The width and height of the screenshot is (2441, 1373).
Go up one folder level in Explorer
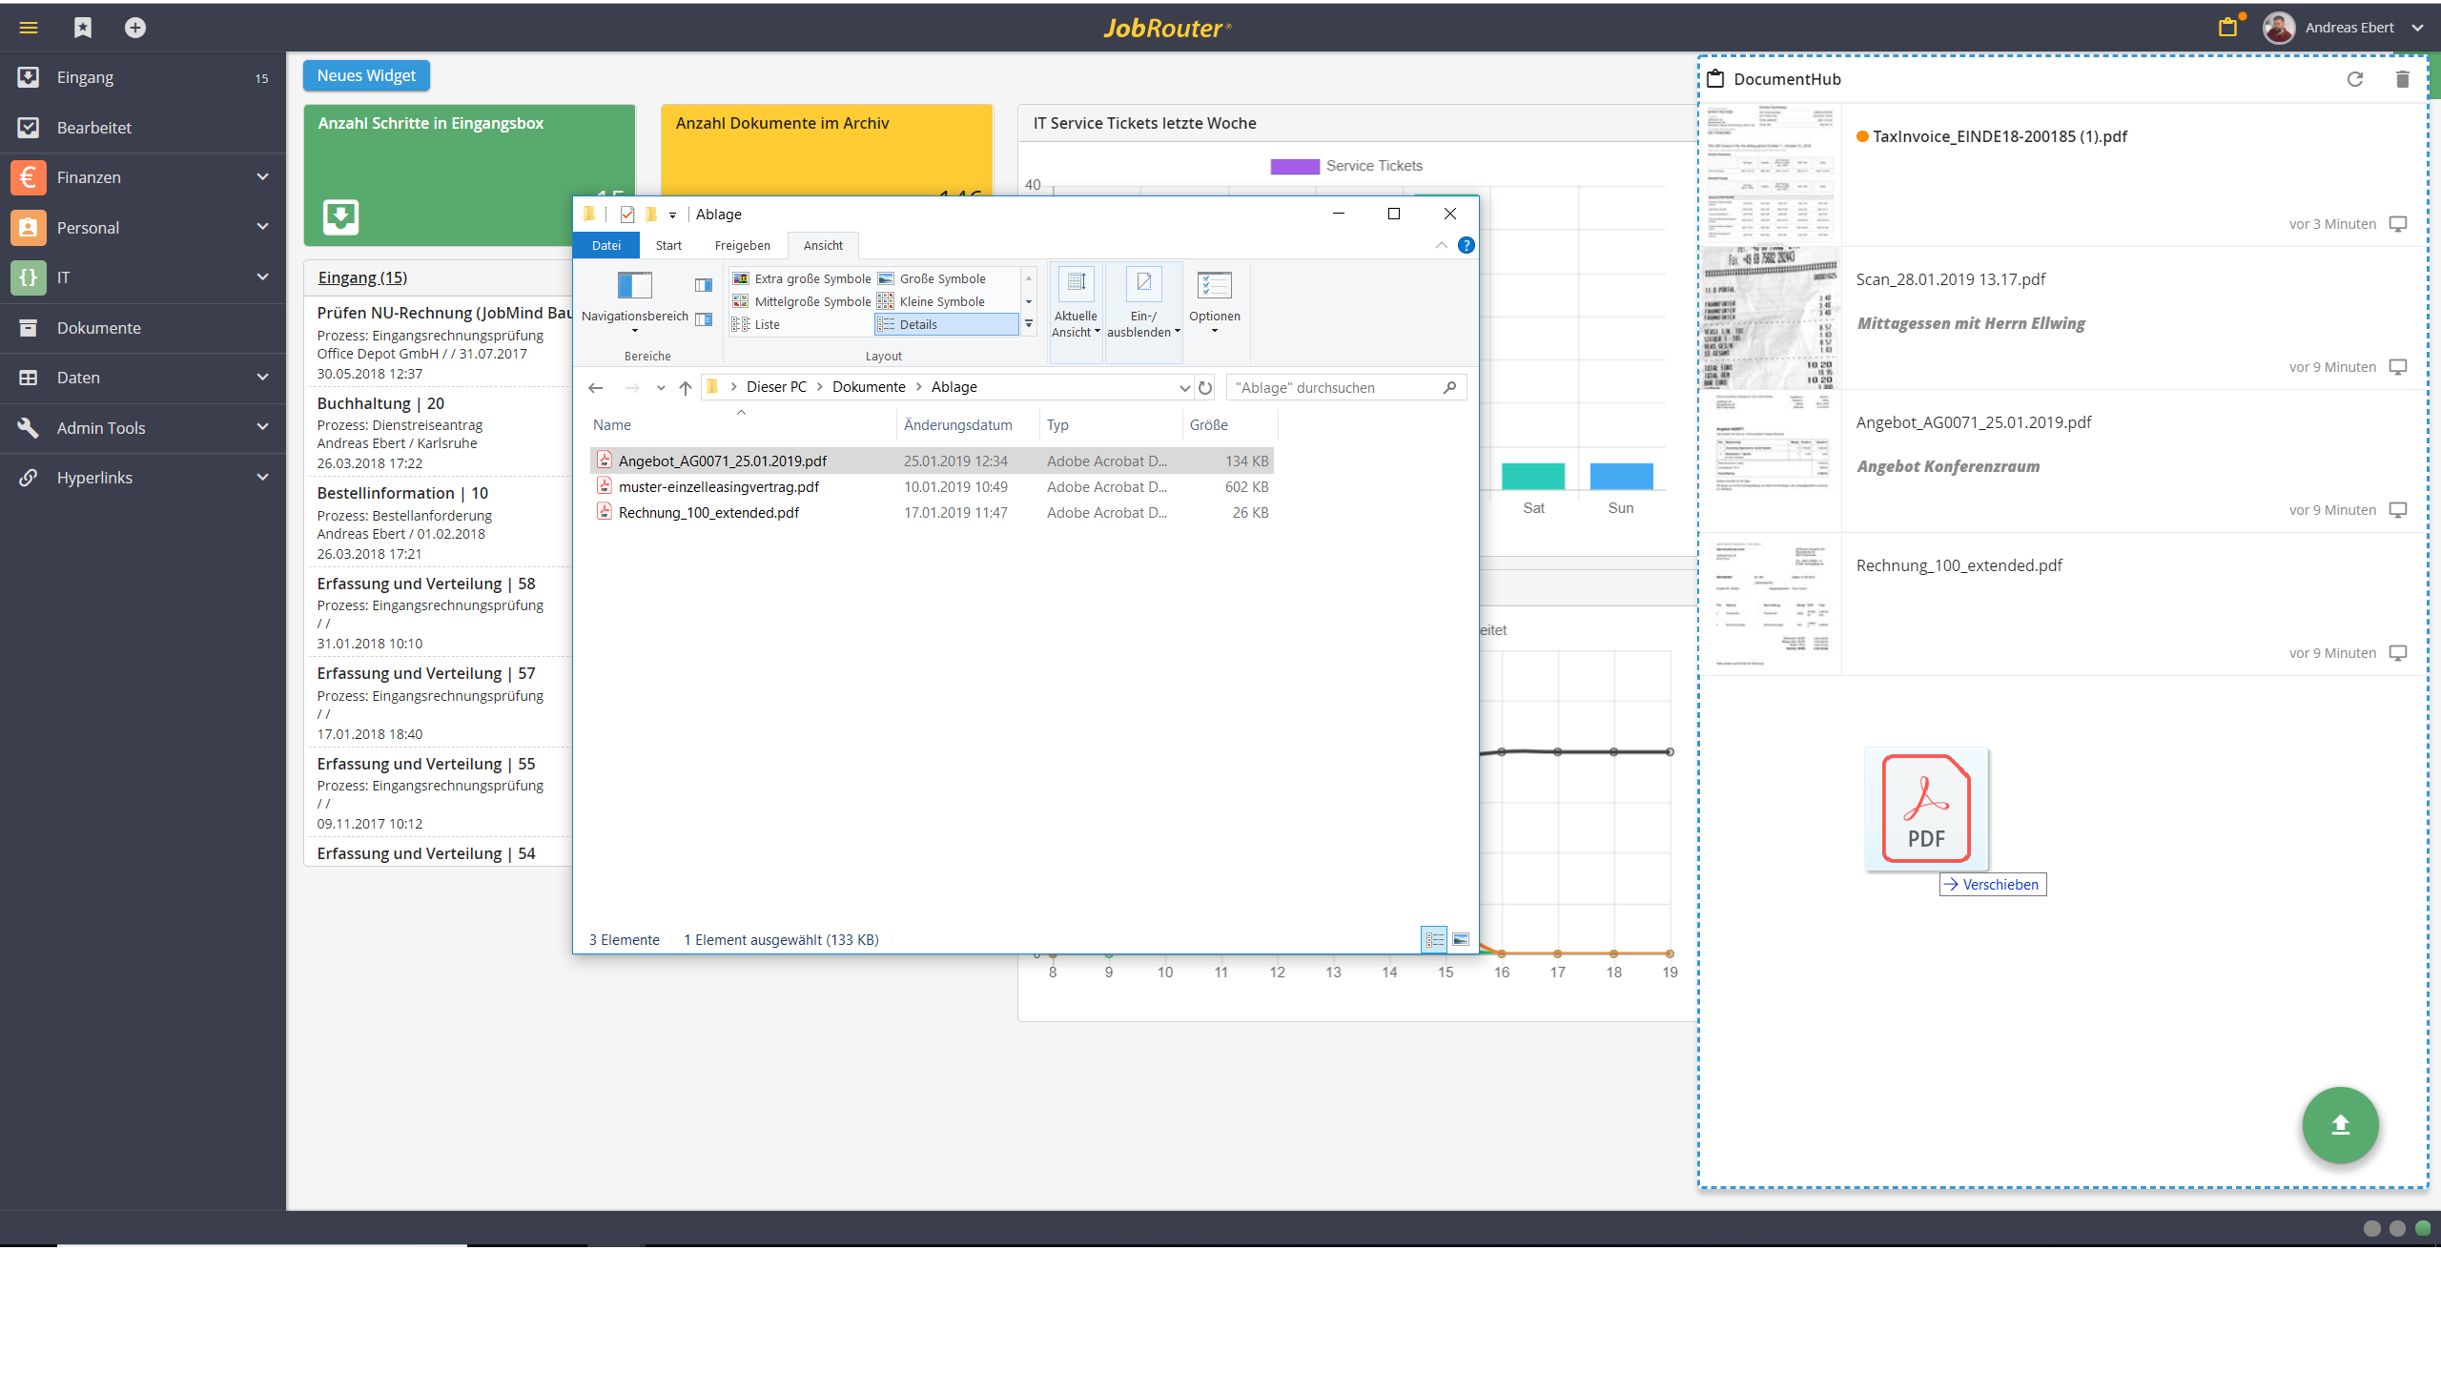pos(686,387)
